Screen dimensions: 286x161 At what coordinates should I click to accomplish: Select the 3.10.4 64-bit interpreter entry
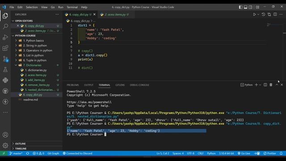227,153
